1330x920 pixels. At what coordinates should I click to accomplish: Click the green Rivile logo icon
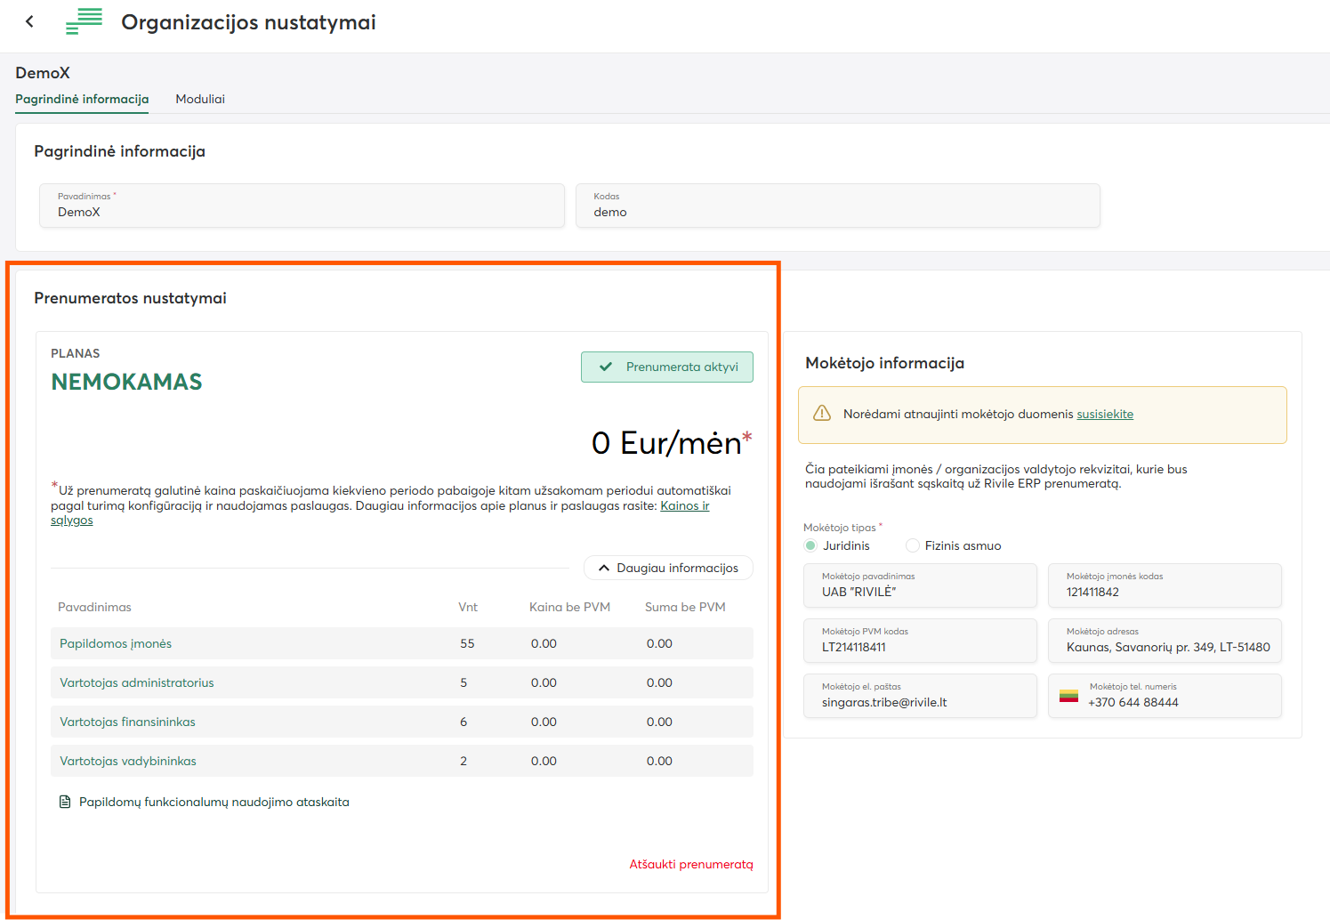pos(84,21)
